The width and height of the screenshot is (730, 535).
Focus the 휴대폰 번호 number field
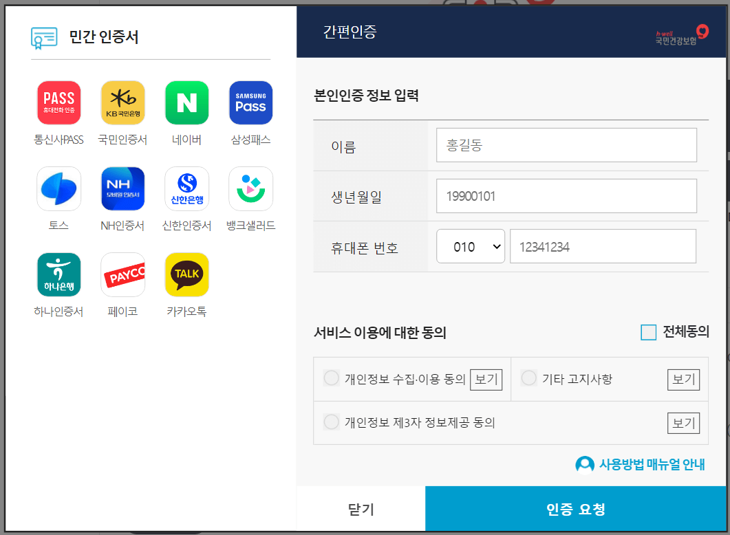coord(603,246)
